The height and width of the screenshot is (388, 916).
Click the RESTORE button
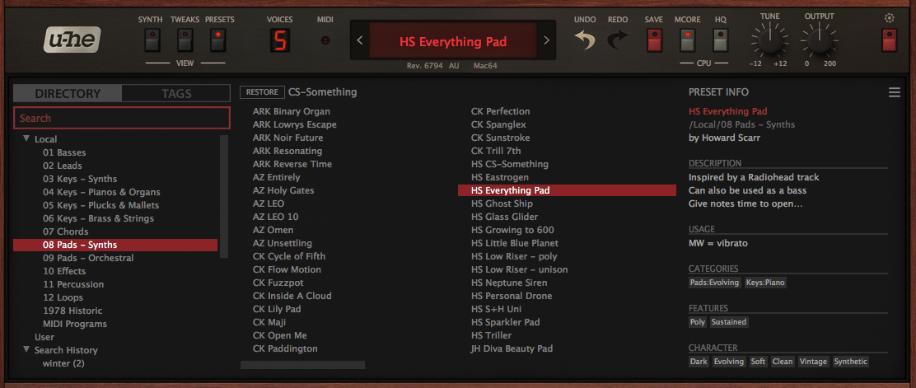[x=262, y=92]
